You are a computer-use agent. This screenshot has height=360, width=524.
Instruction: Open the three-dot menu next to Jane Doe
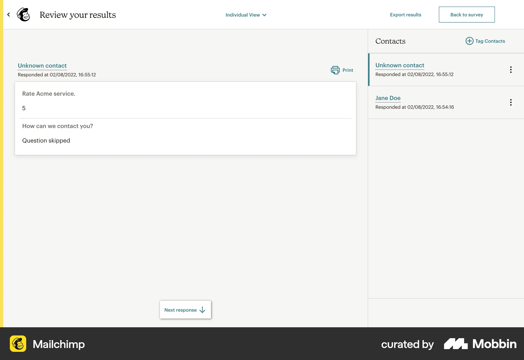pyautogui.click(x=511, y=102)
